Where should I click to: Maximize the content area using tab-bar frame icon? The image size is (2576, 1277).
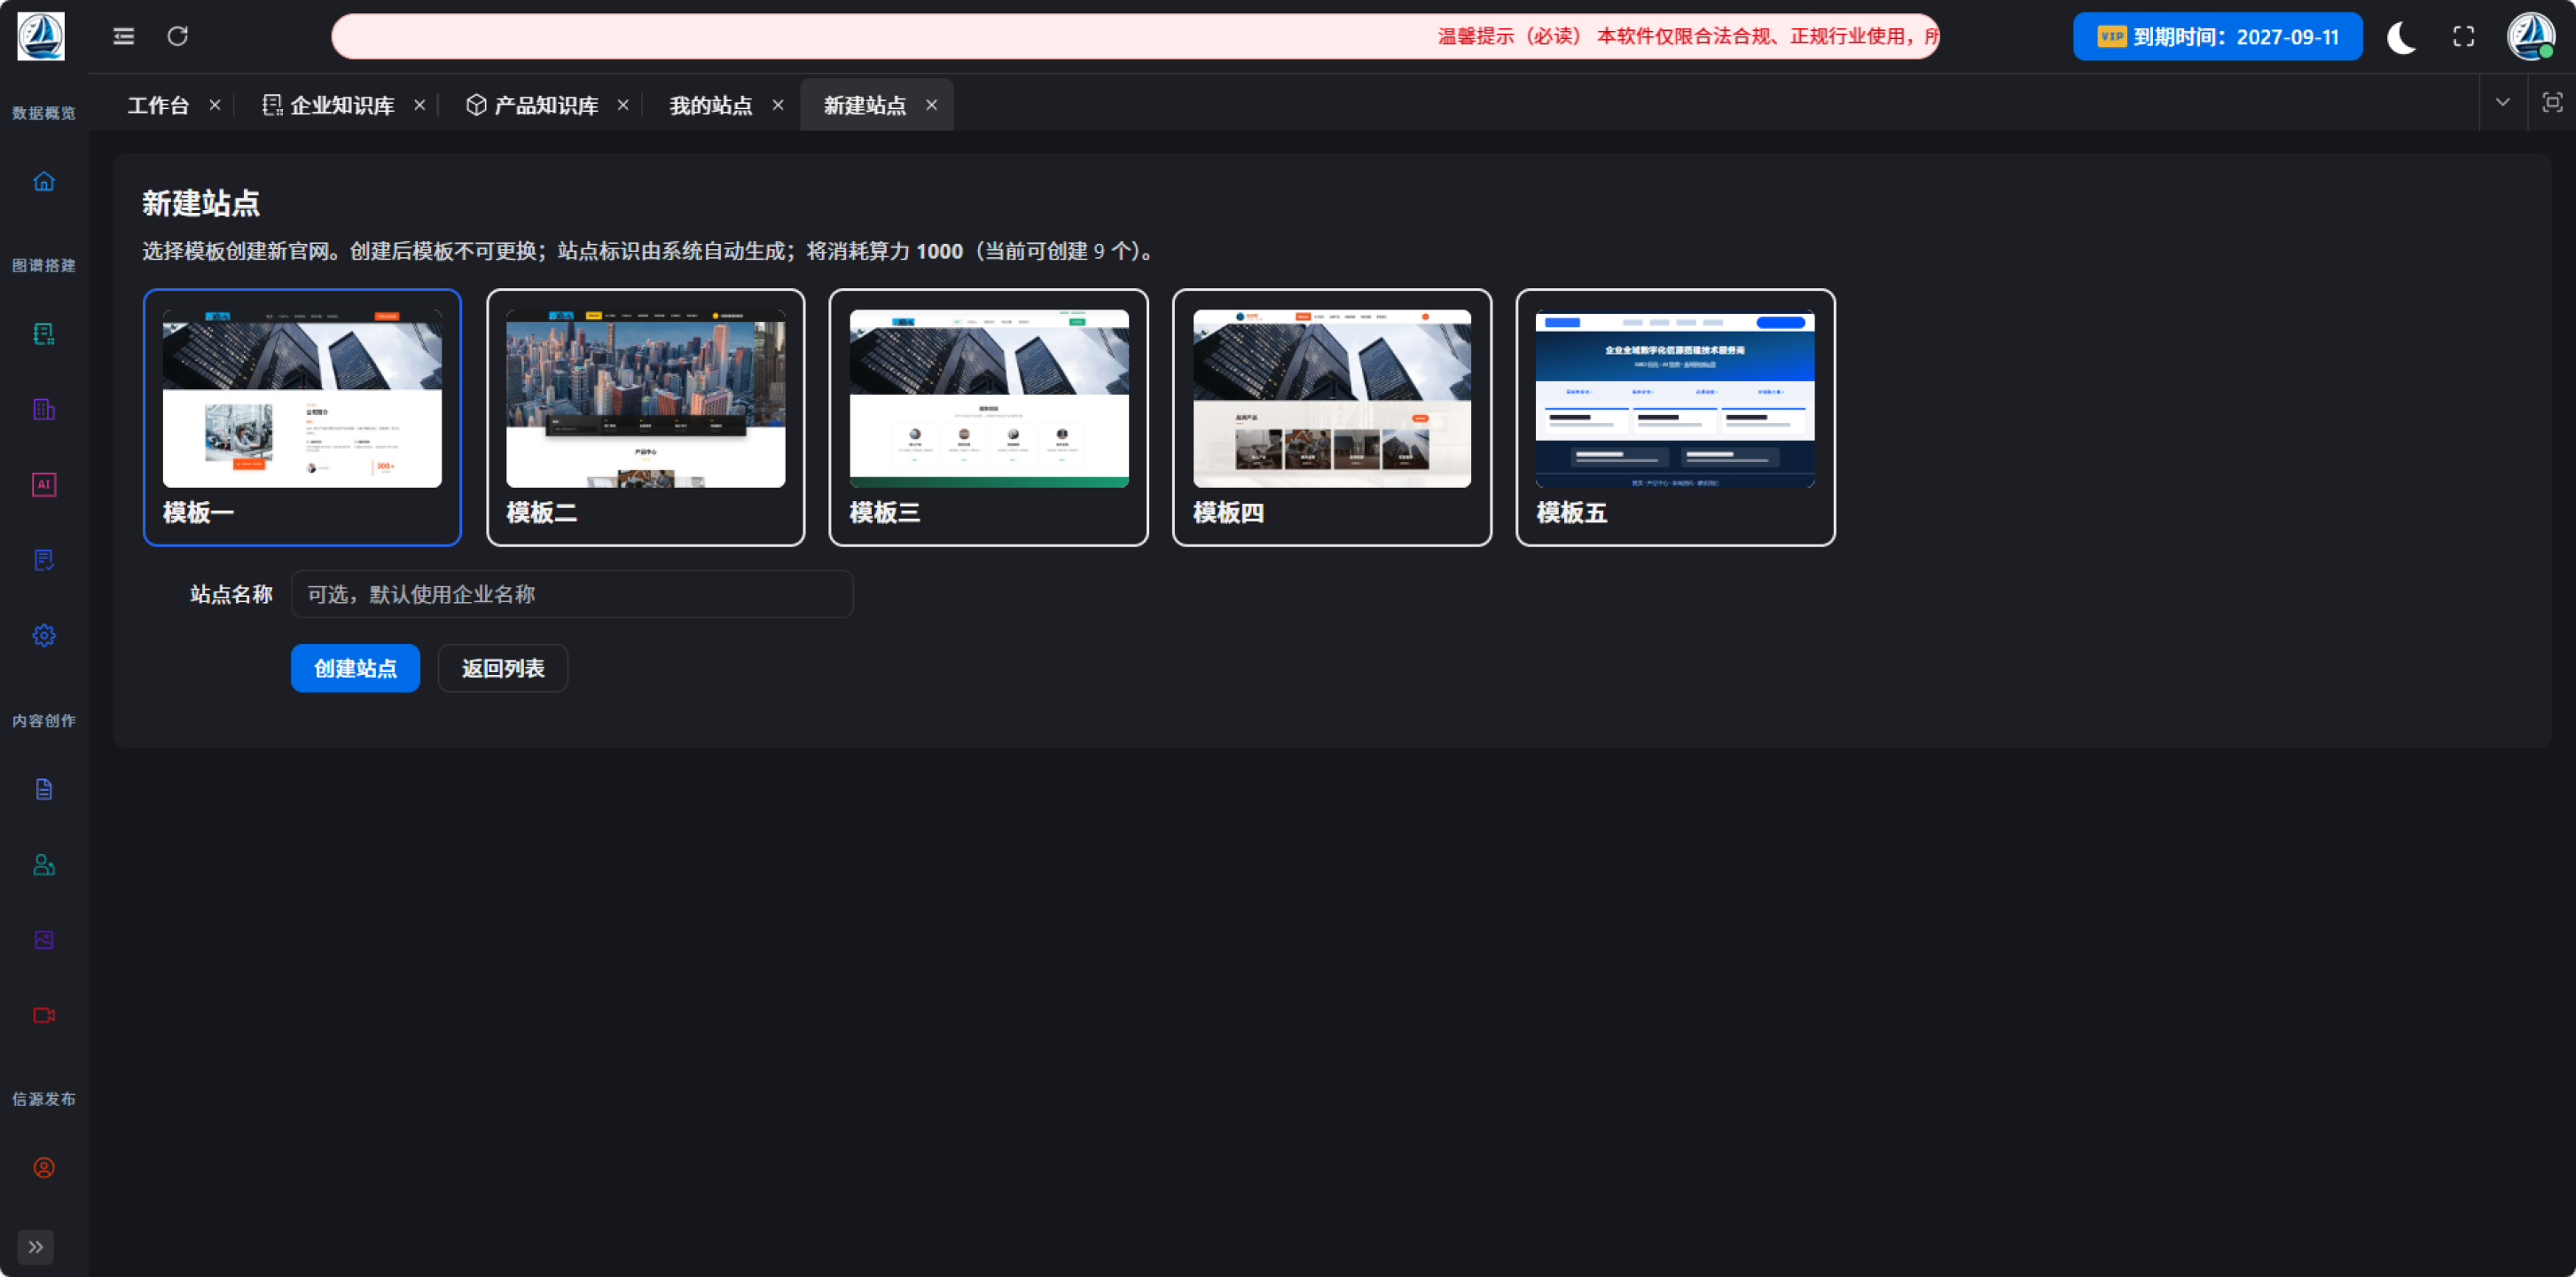pyautogui.click(x=2552, y=102)
